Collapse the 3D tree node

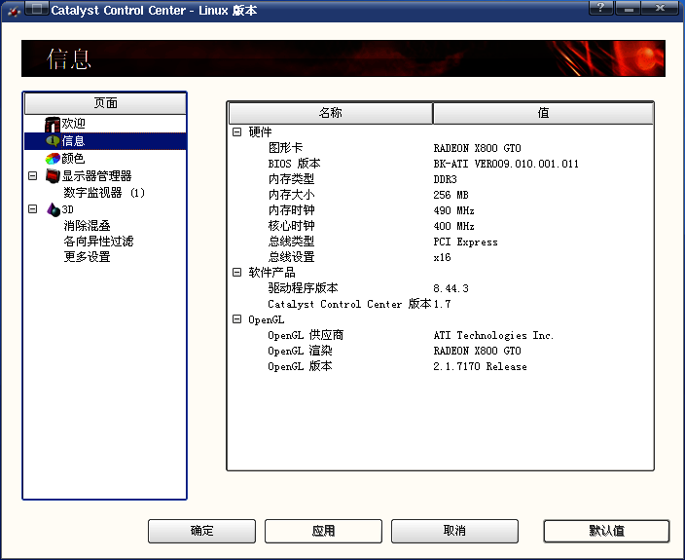click(33, 209)
